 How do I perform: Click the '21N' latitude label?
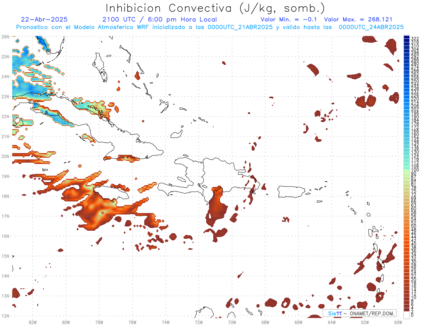[x=5, y=136]
